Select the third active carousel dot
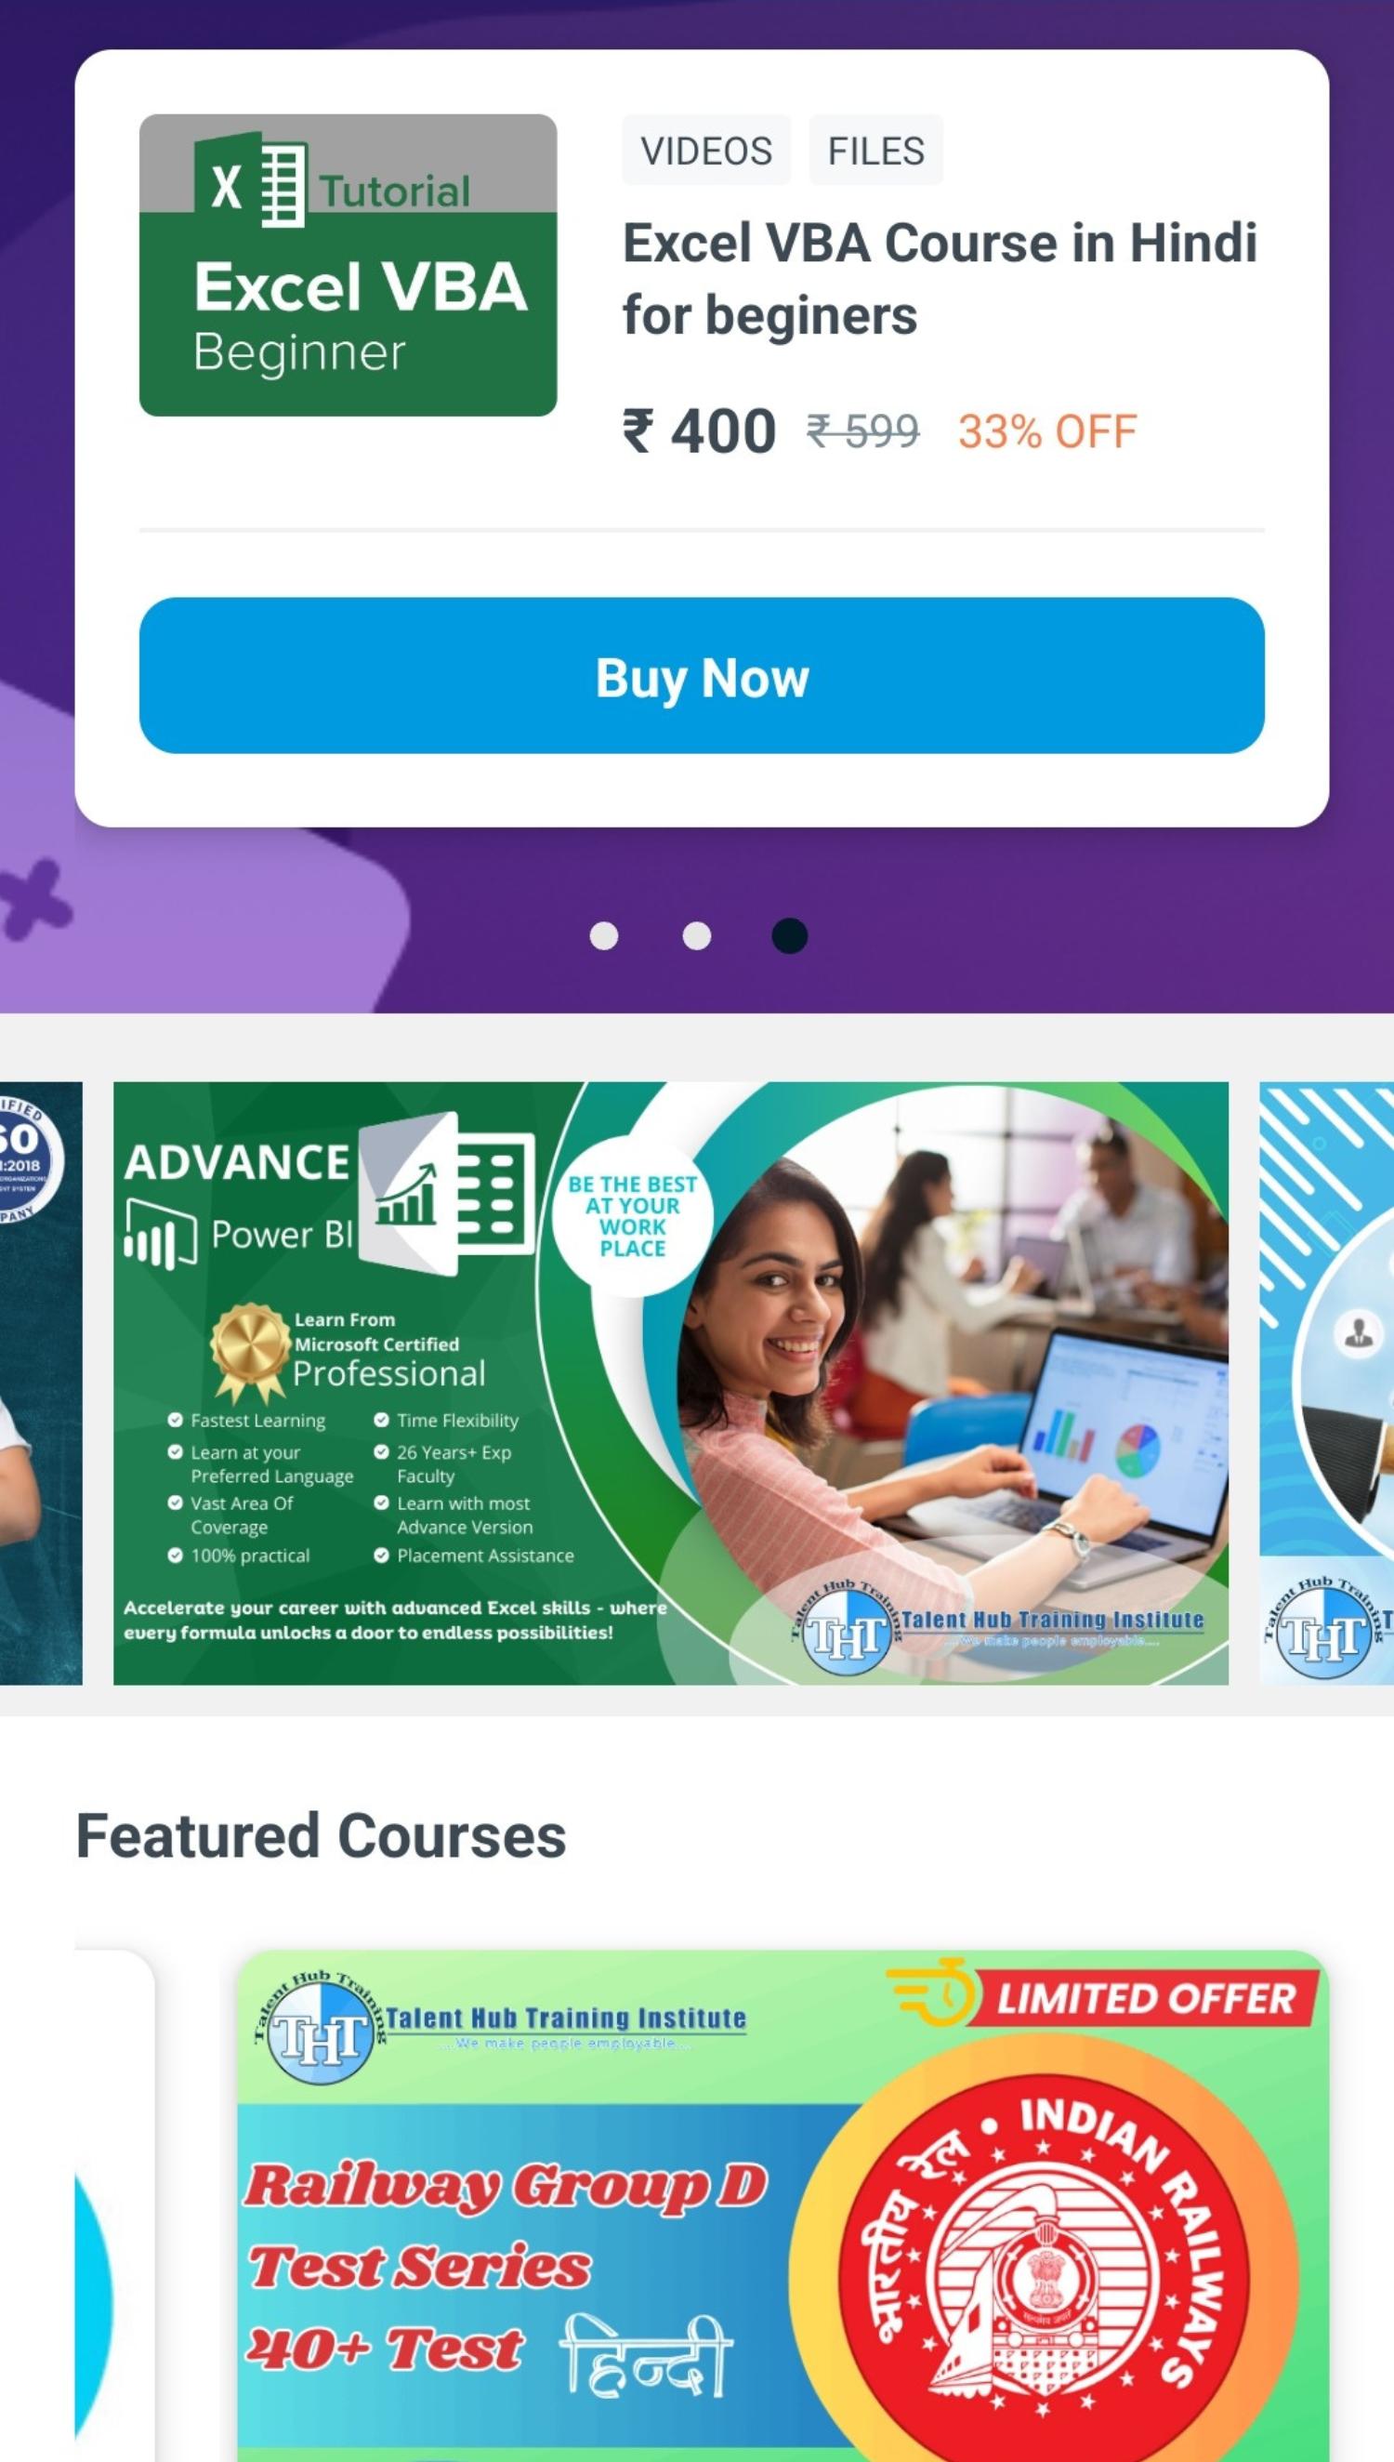Viewport: 1394px width, 2462px height. [x=790, y=935]
